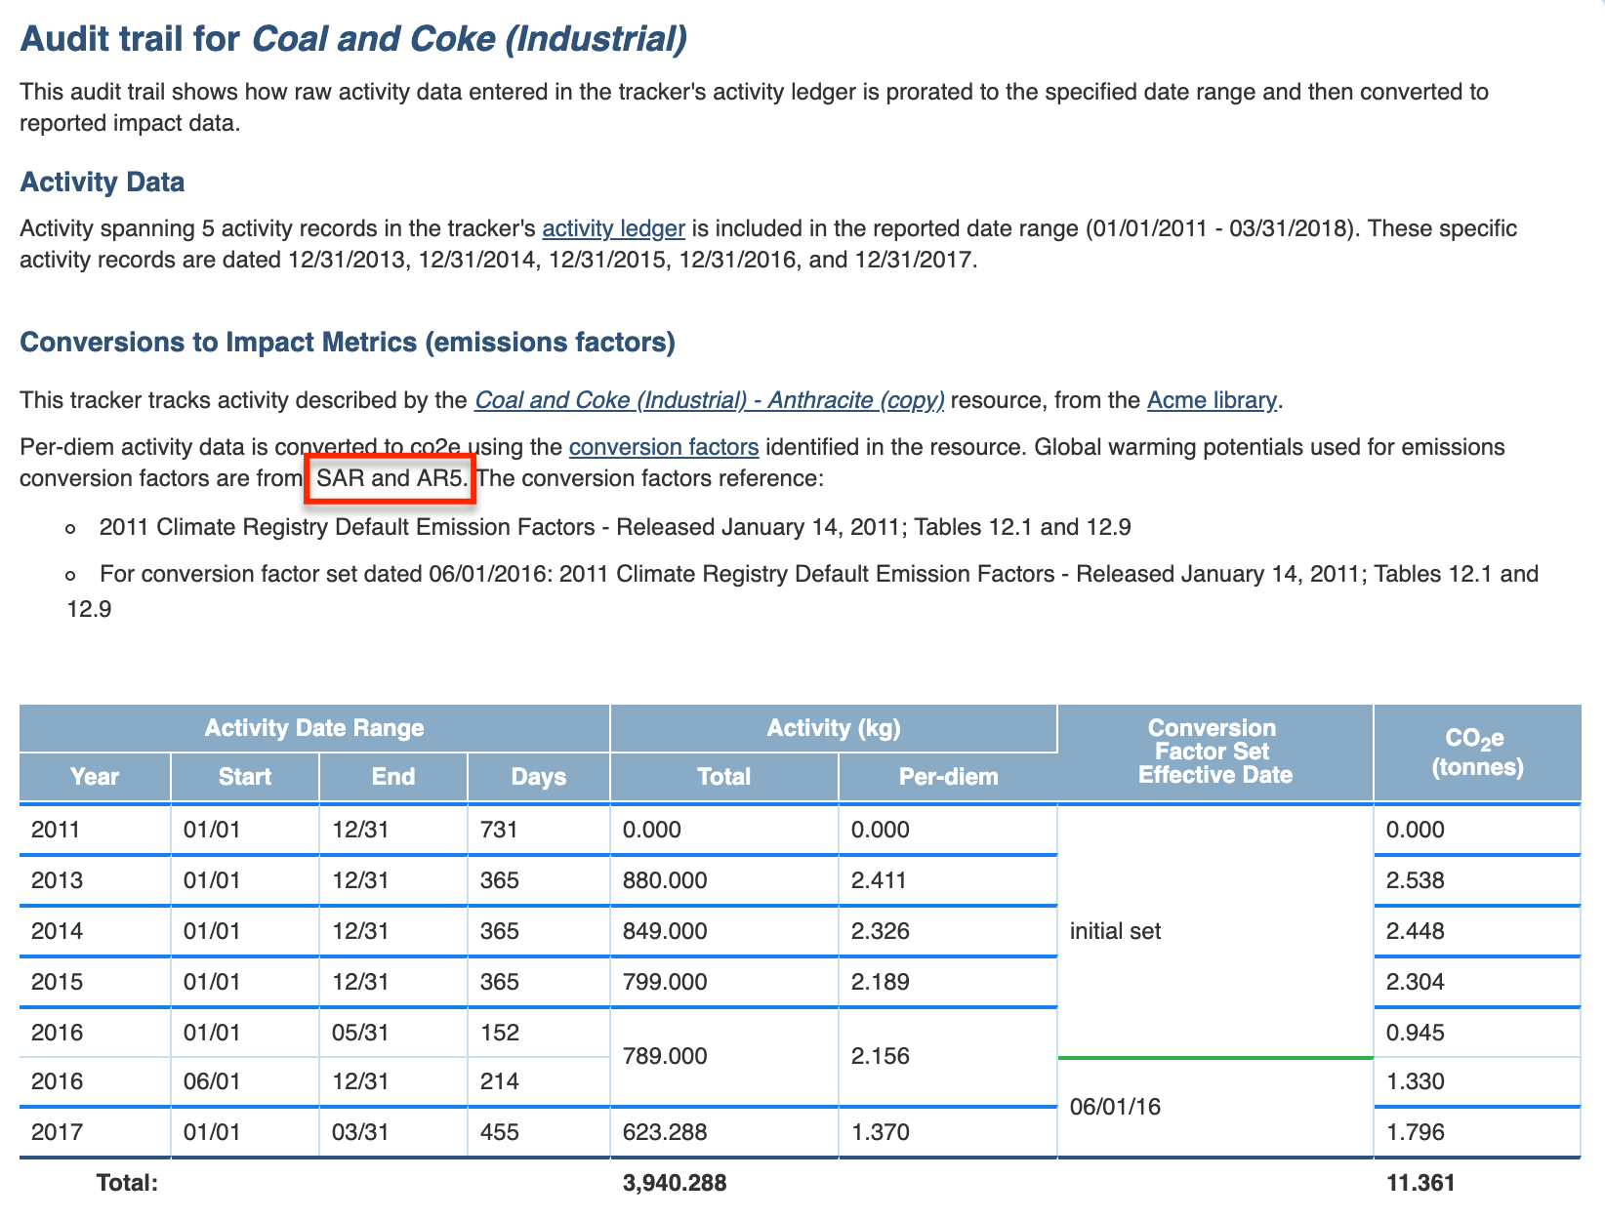Open the conversion factors link
The width and height of the screenshot is (1605, 1220).
663,447
